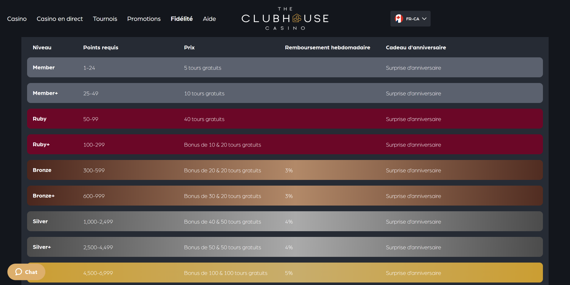This screenshot has height=285, width=570.
Task: Click Bronze row 3% cashback
Action: (289, 170)
